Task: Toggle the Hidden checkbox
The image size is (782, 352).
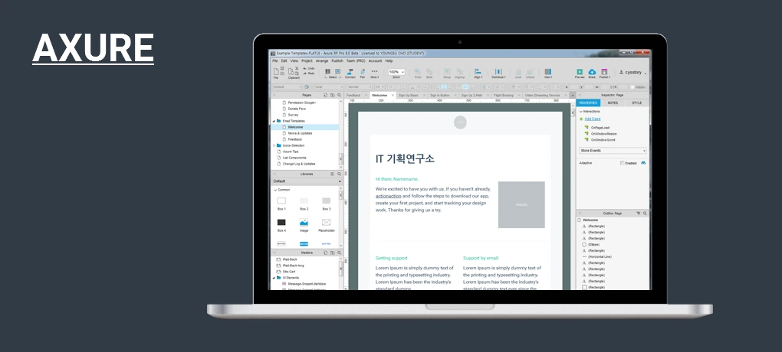Action: 632,87
